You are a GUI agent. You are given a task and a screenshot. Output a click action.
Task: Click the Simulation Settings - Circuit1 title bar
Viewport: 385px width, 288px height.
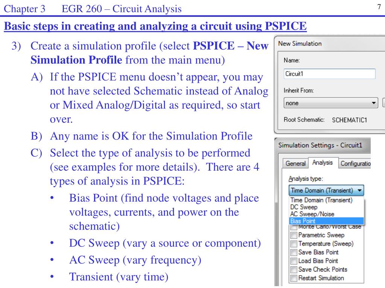coord(322,145)
